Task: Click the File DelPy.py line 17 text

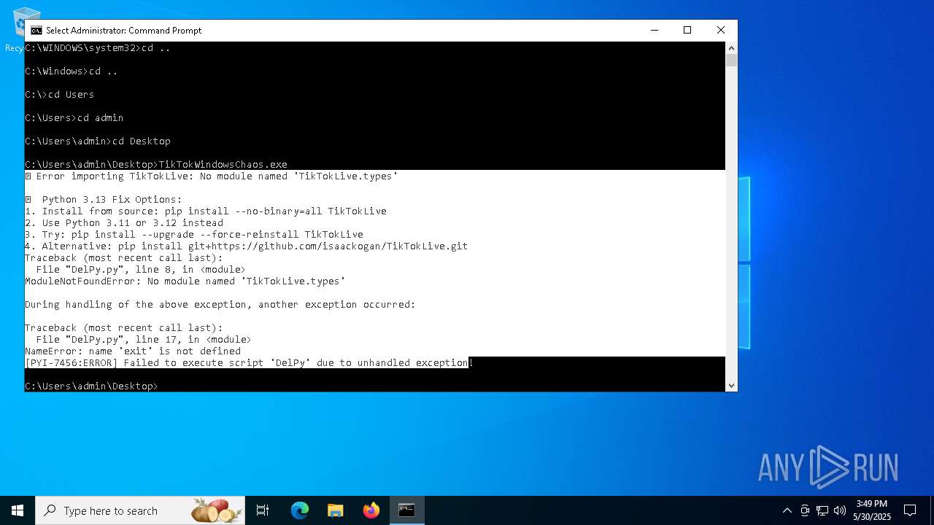Action: click(x=144, y=339)
